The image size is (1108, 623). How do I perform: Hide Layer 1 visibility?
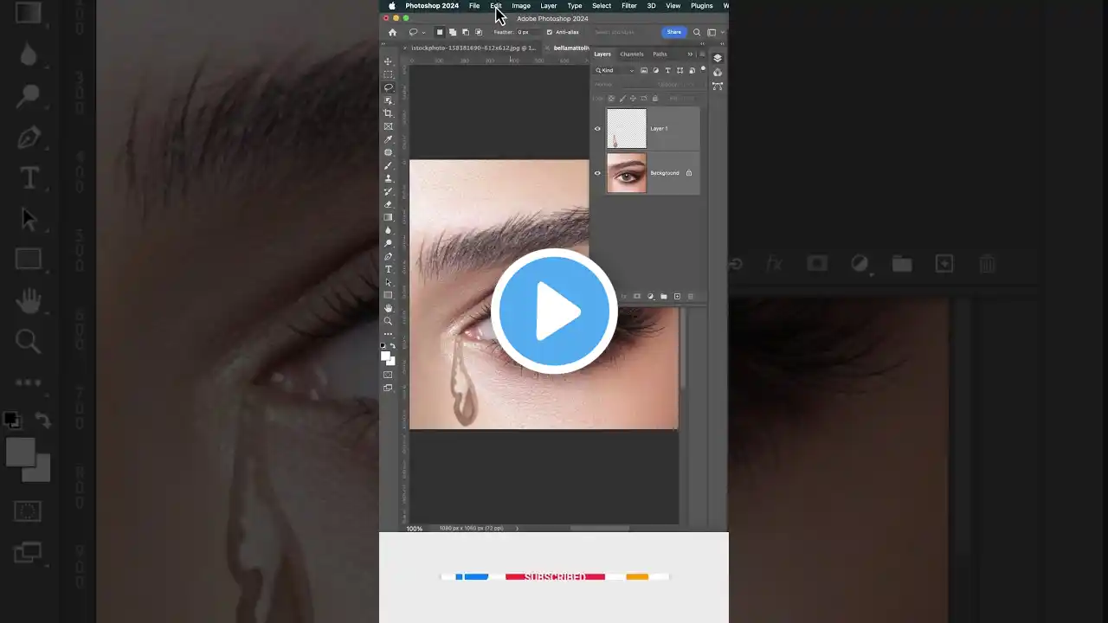[x=597, y=128]
